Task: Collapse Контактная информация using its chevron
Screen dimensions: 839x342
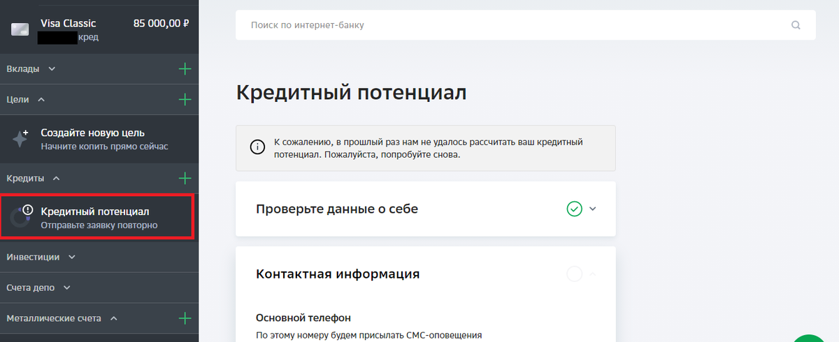Action: click(x=593, y=274)
